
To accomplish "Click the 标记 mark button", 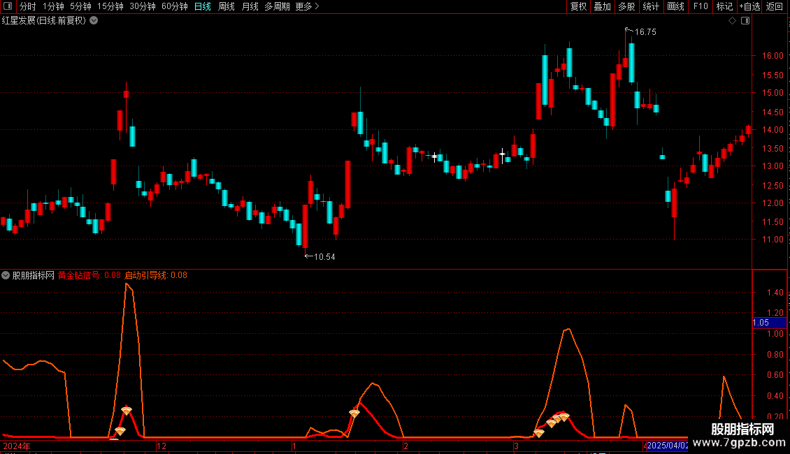I will click(x=724, y=6).
